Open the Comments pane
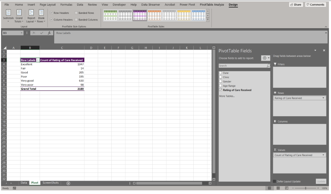331x194 pixels. (315, 4)
